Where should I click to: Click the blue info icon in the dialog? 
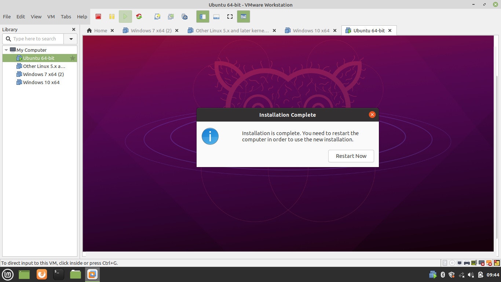click(210, 136)
